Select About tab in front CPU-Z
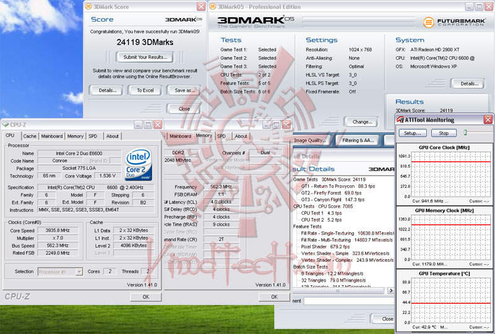This screenshot has width=495, height=334. point(113,136)
